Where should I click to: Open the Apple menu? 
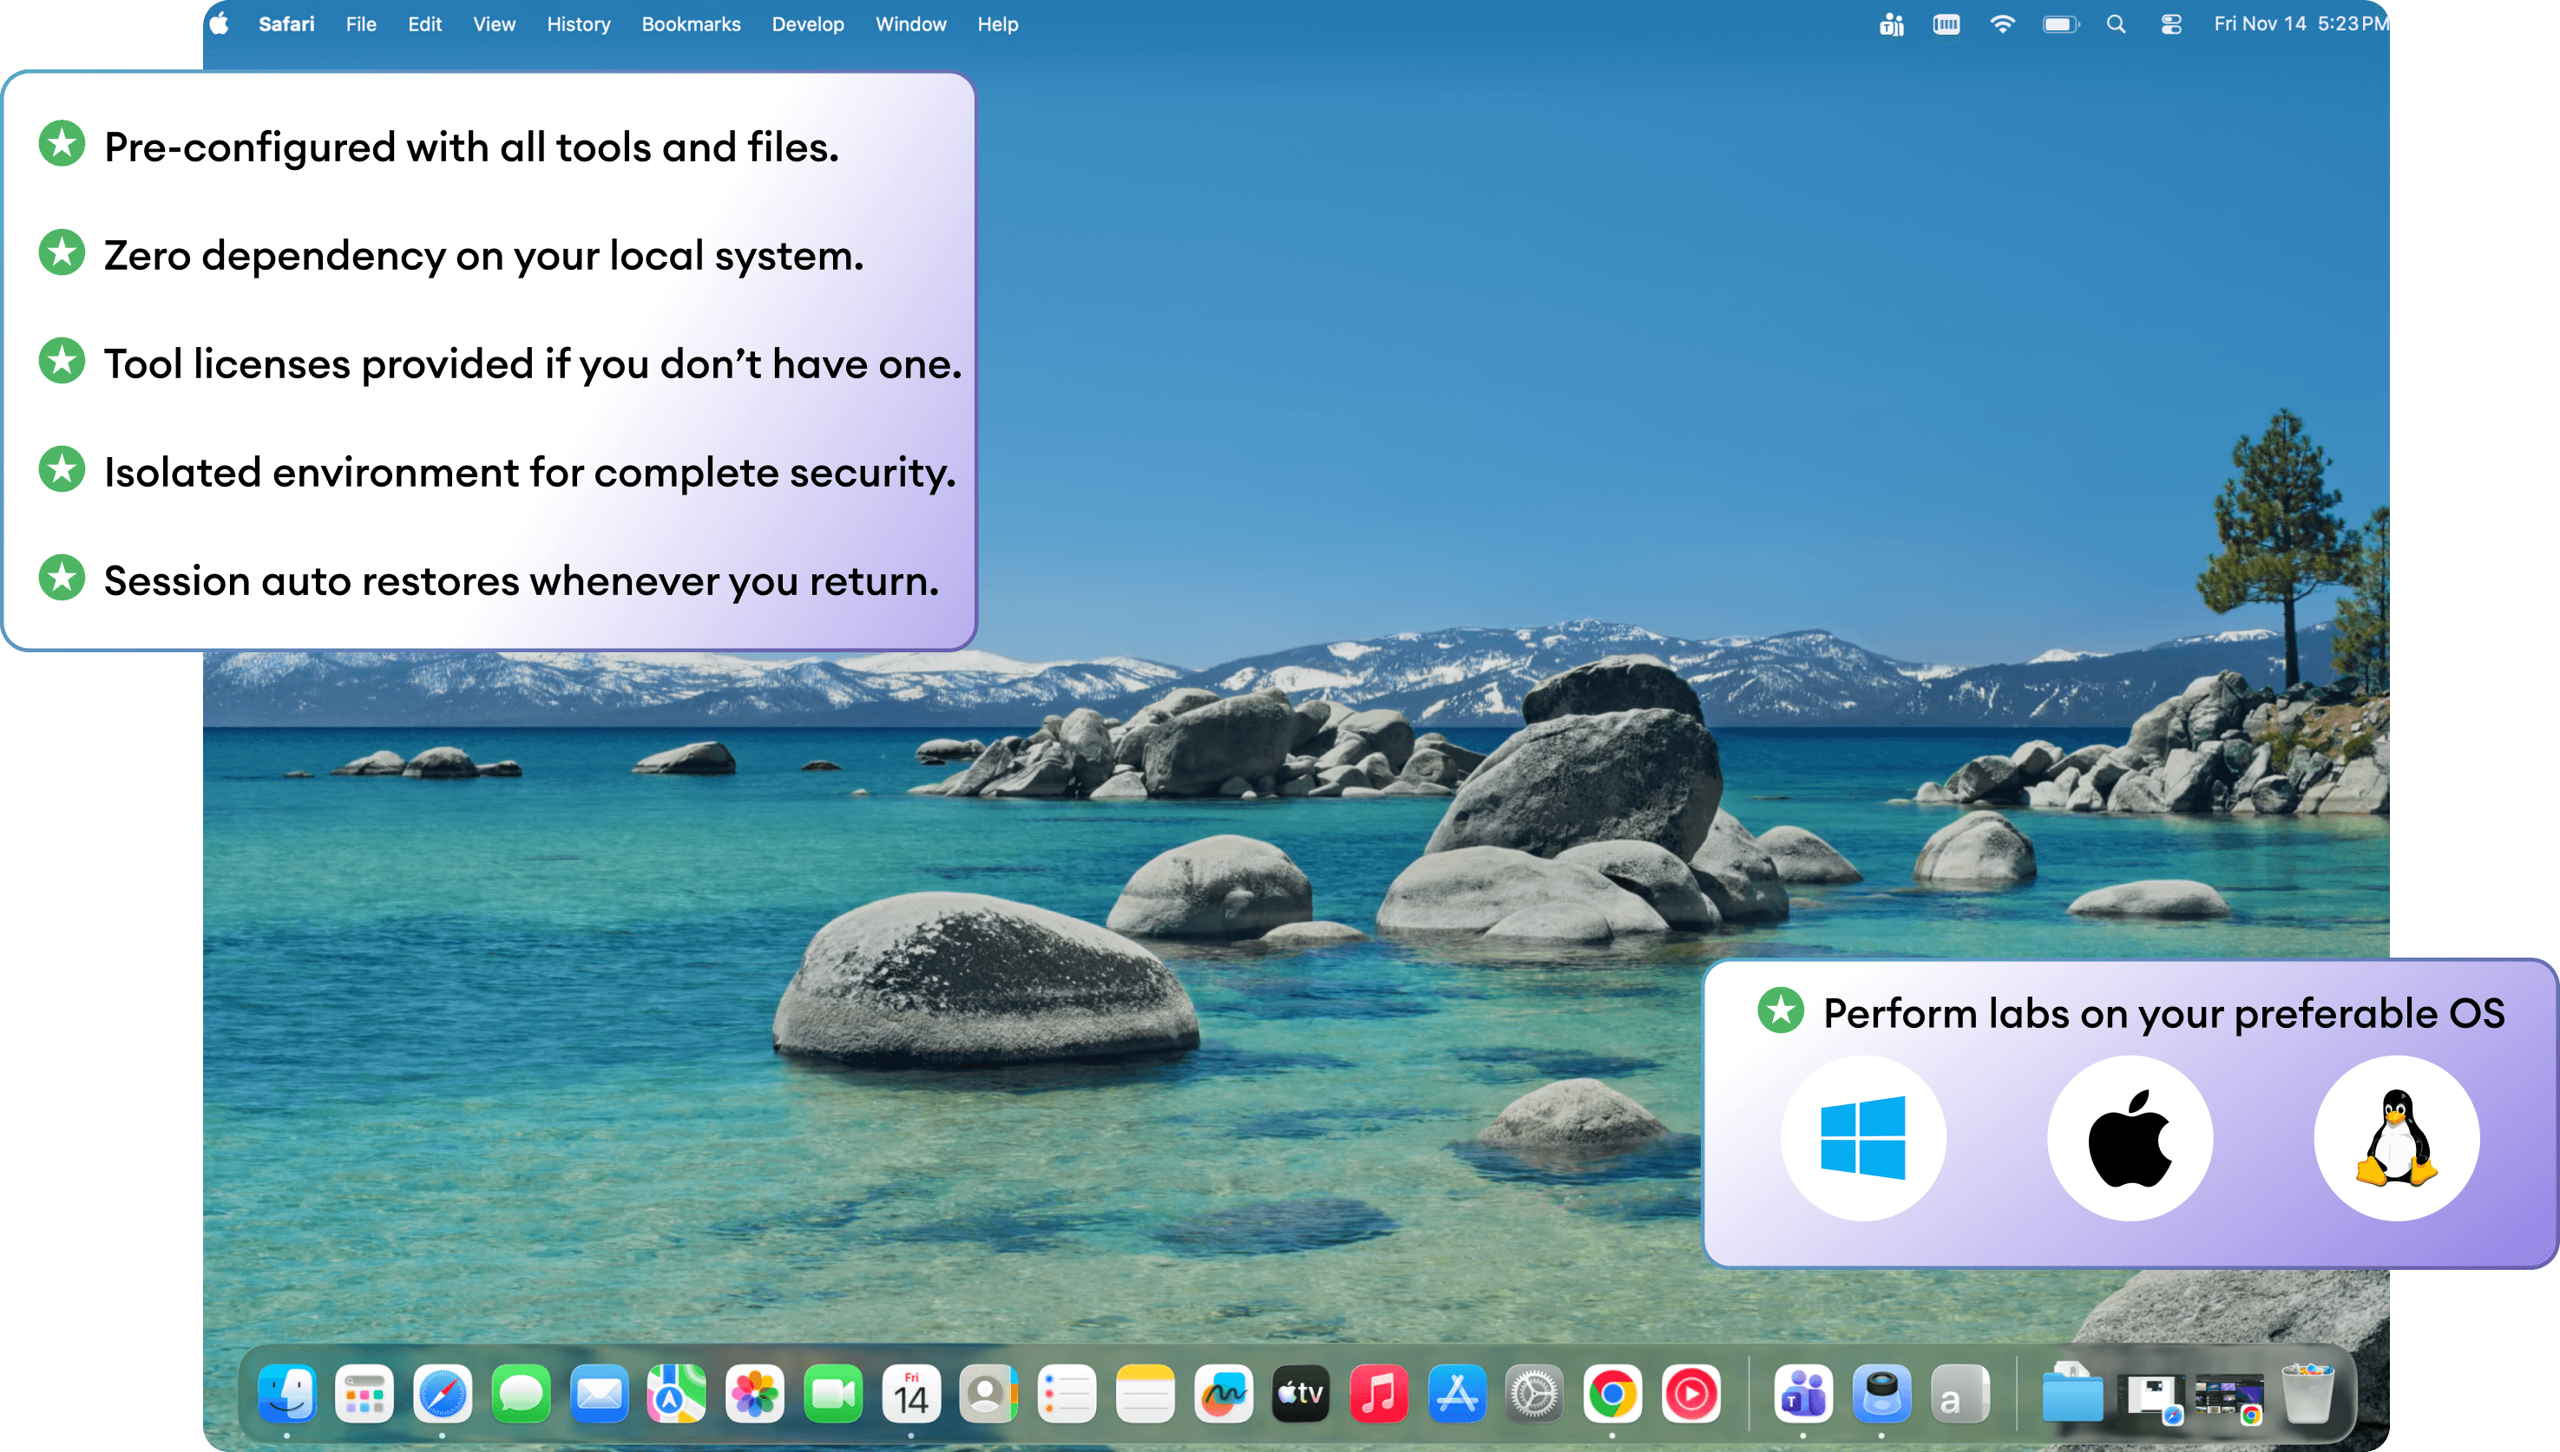[220, 24]
